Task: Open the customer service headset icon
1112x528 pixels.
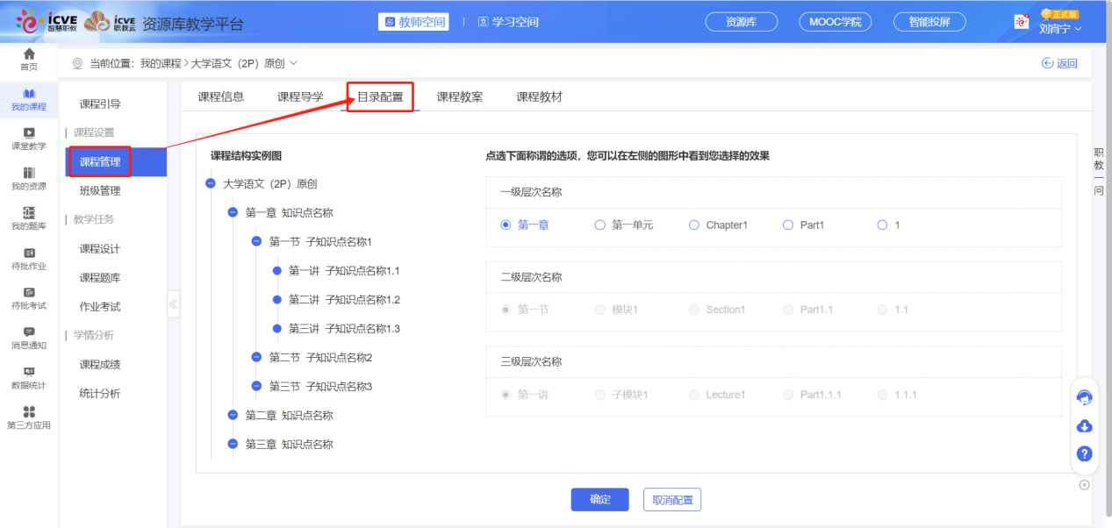Action: pyautogui.click(x=1085, y=397)
